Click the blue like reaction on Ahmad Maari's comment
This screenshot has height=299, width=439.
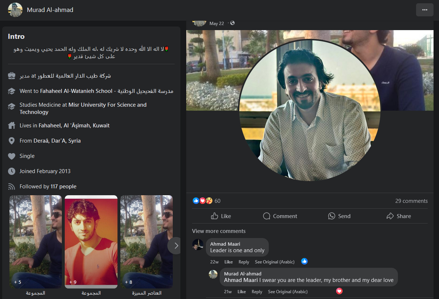304,261
